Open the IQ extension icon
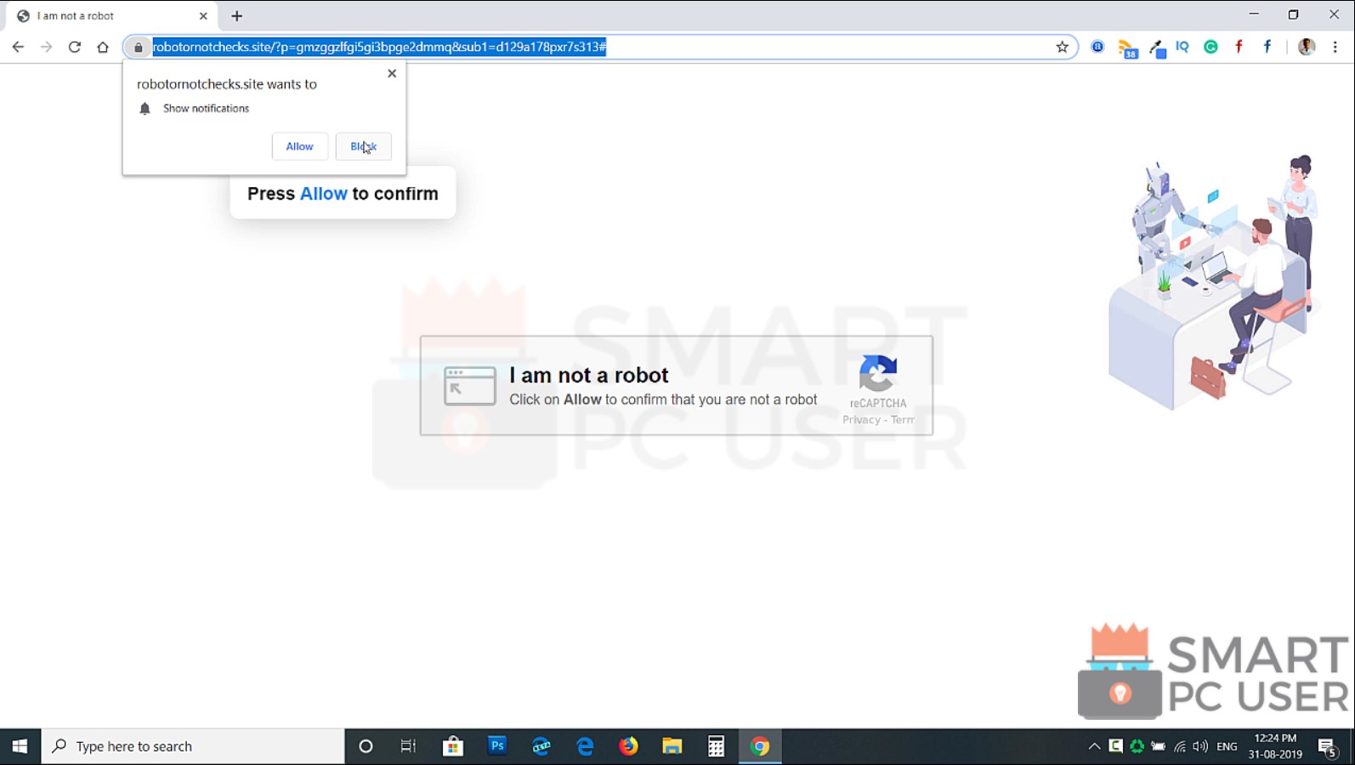 1182,47
